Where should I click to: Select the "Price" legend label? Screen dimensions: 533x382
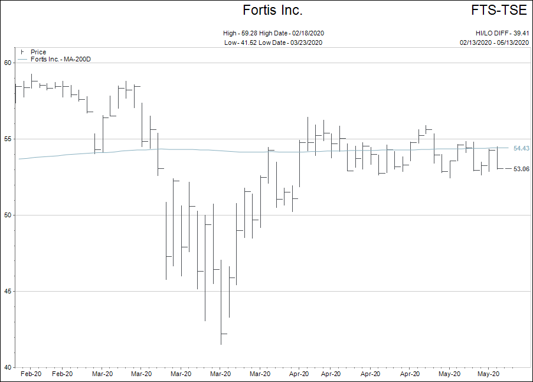38,52
